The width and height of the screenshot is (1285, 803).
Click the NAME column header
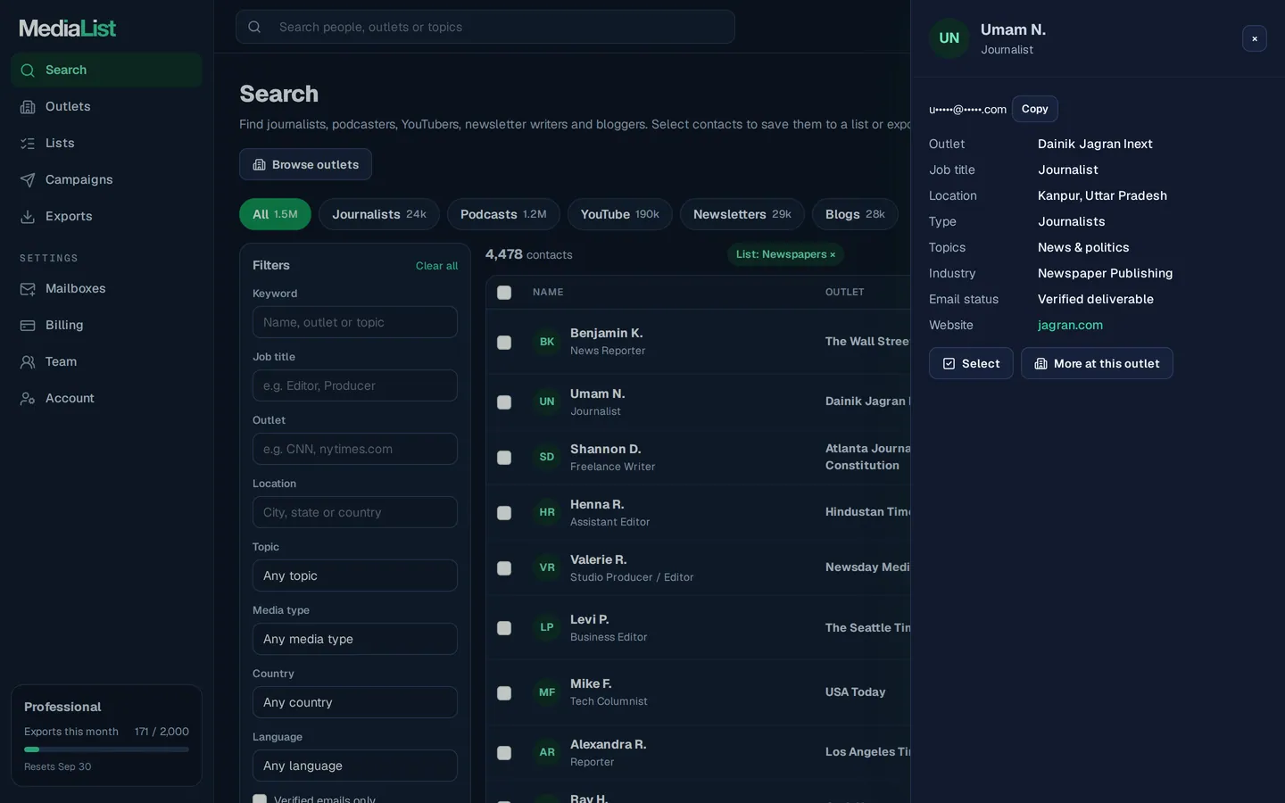[x=548, y=293]
